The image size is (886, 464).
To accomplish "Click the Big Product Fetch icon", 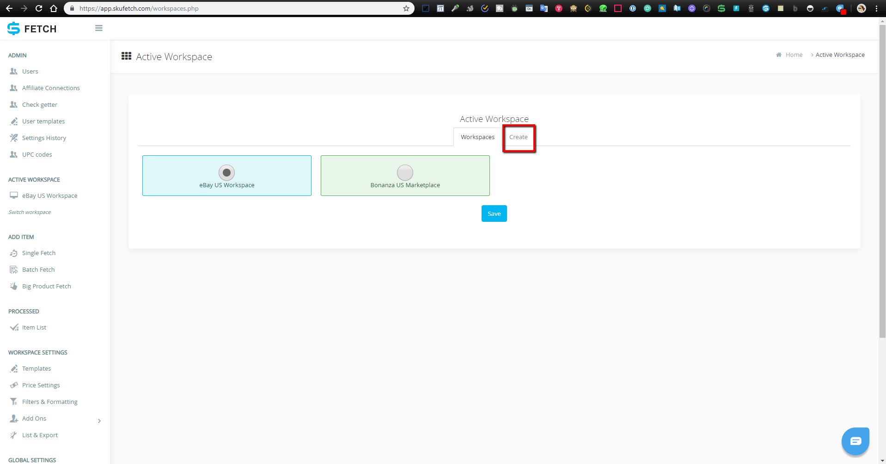I will 14,286.
